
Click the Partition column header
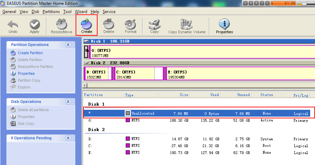click(x=104, y=95)
